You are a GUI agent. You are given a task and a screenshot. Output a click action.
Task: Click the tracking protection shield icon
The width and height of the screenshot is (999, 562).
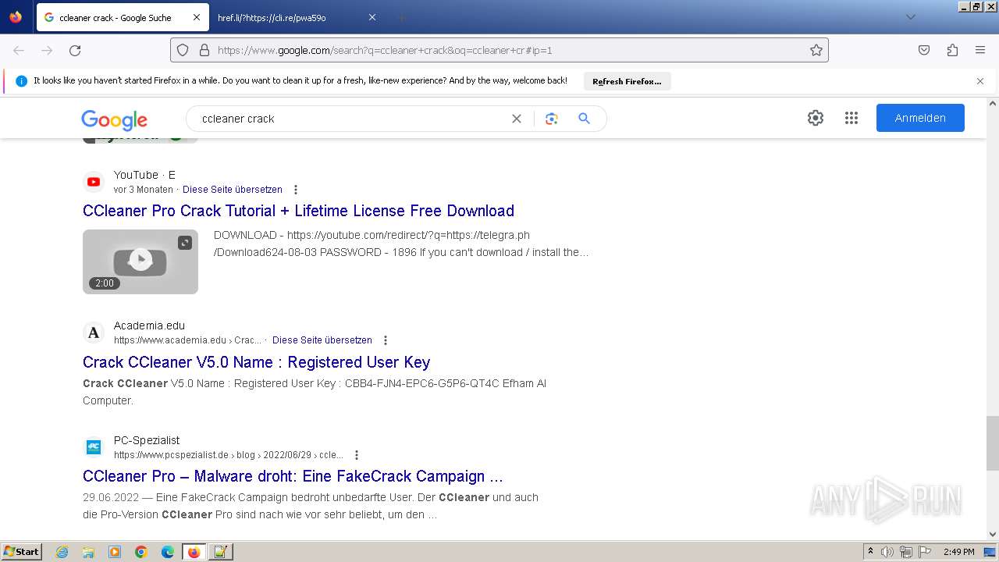click(183, 50)
